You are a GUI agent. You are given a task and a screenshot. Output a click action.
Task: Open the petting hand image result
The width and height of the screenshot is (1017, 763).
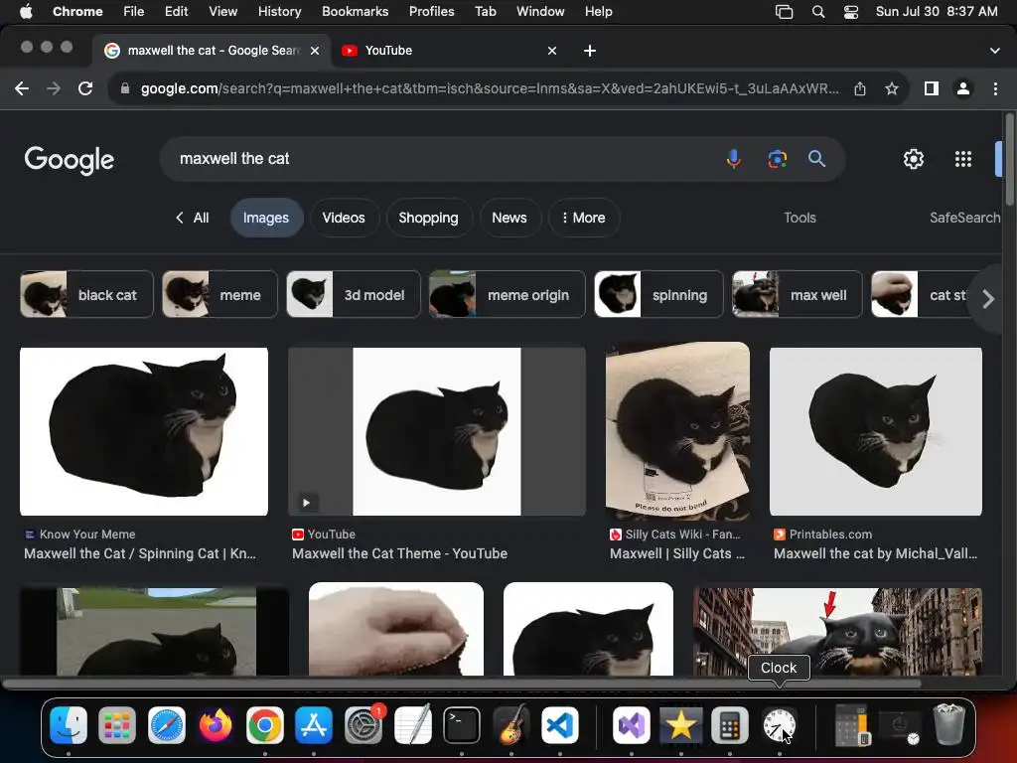click(x=396, y=629)
